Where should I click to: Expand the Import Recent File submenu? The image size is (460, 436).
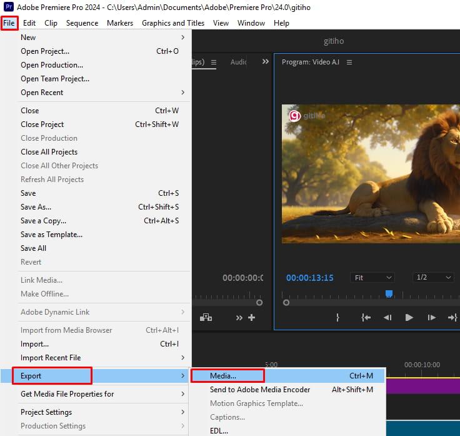tap(96, 358)
